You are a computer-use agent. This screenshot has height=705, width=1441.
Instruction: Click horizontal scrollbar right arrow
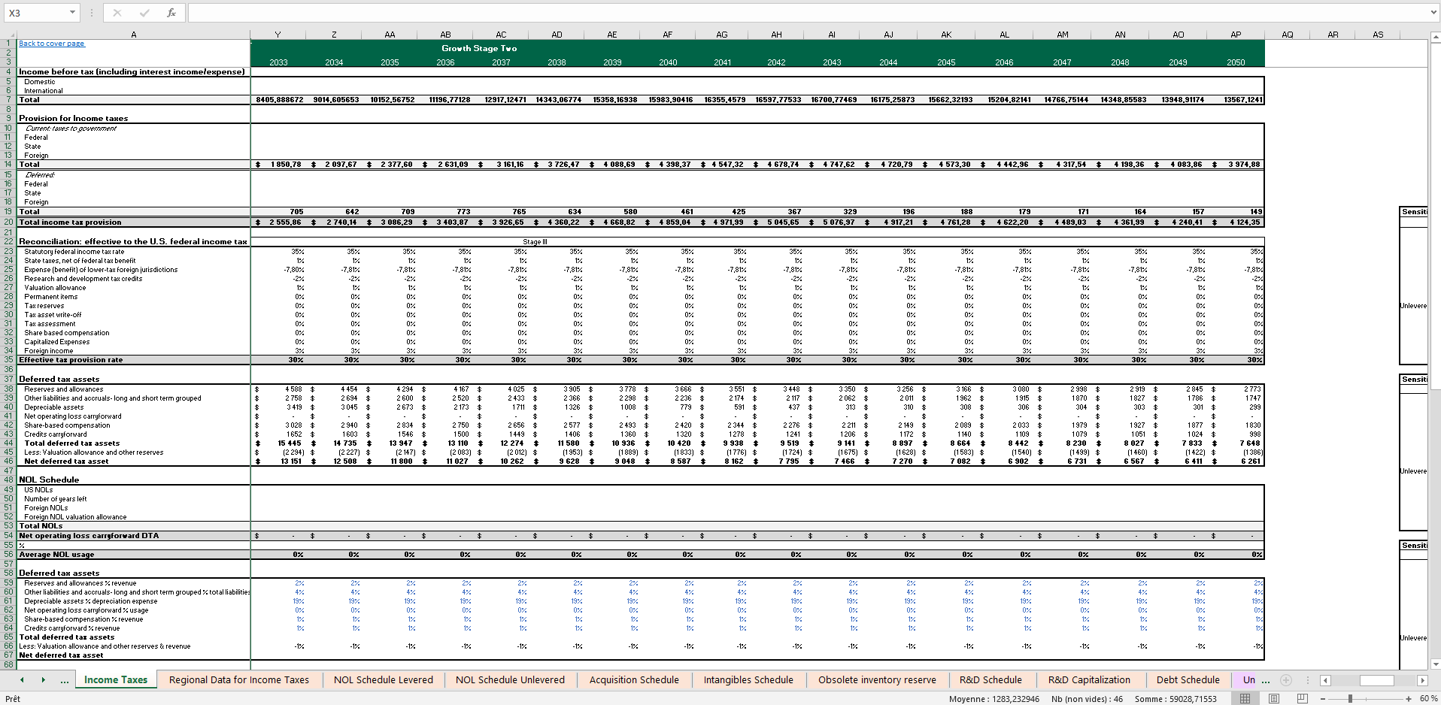(x=1422, y=680)
